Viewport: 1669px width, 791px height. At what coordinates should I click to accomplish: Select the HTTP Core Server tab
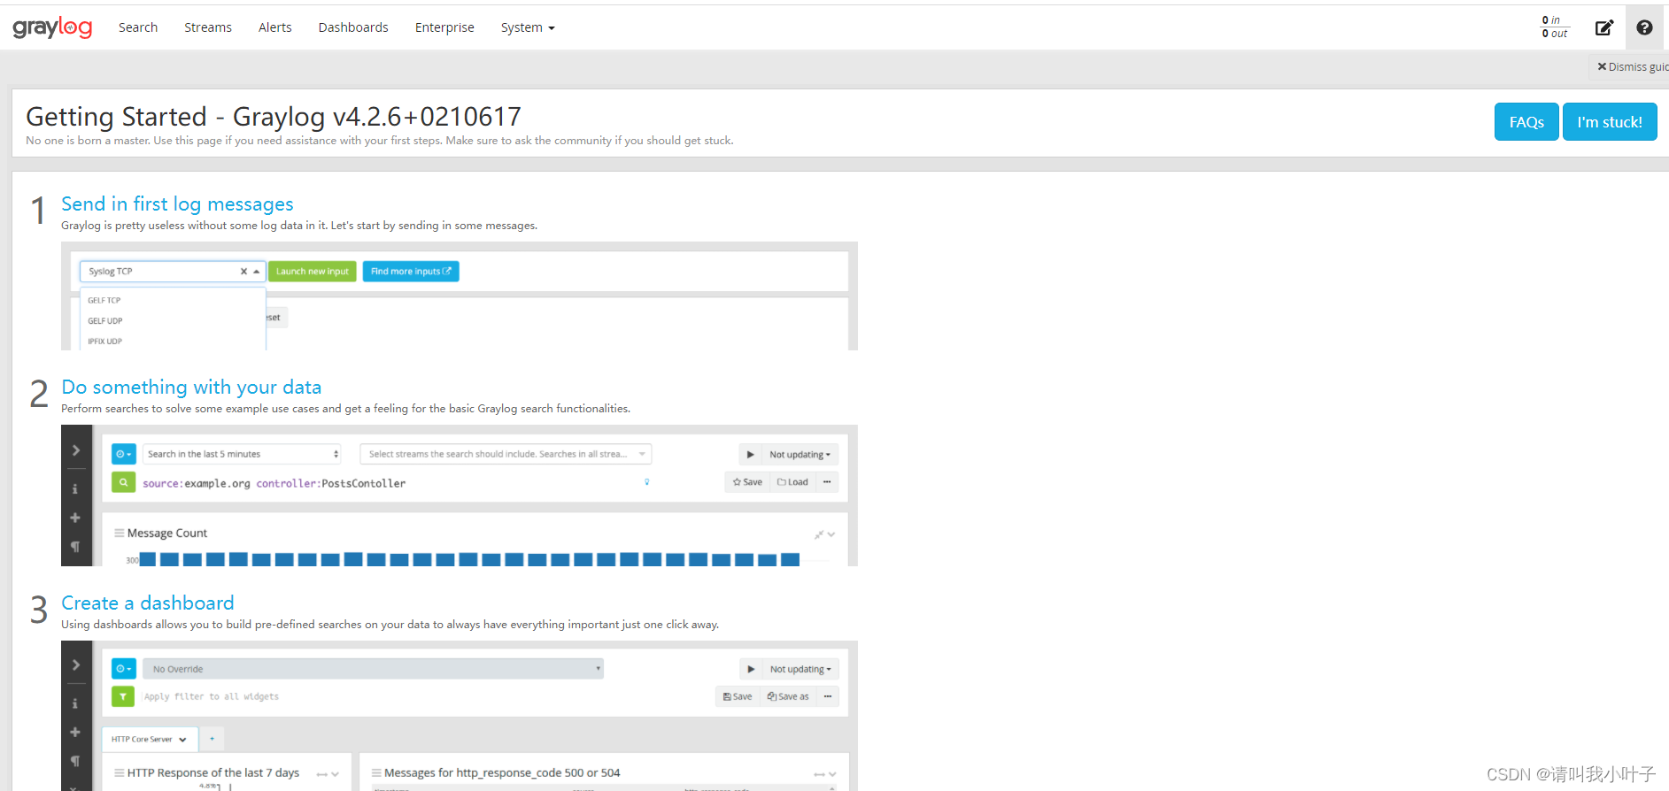pyautogui.click(x=150, y=740)
